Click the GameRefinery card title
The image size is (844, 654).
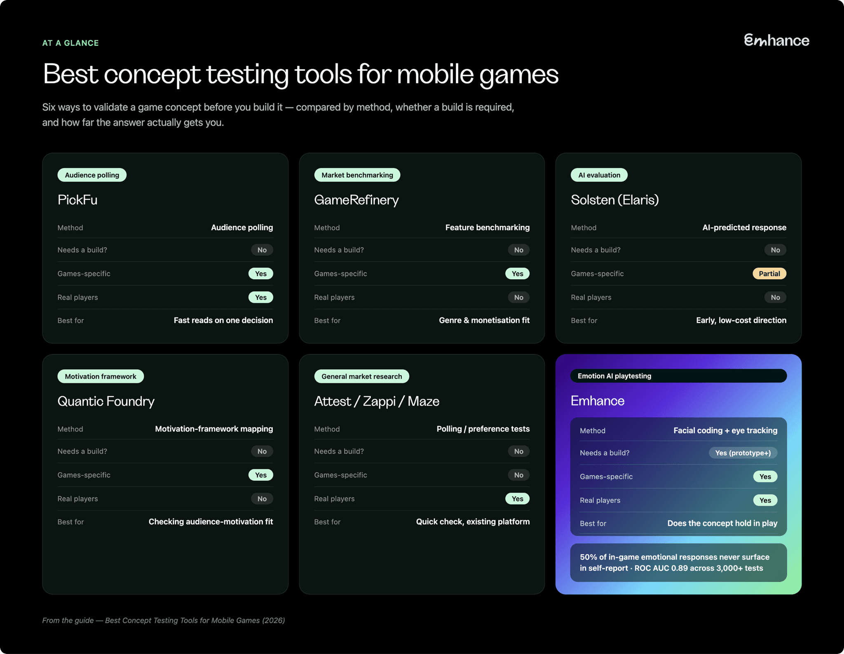point(356,200)
